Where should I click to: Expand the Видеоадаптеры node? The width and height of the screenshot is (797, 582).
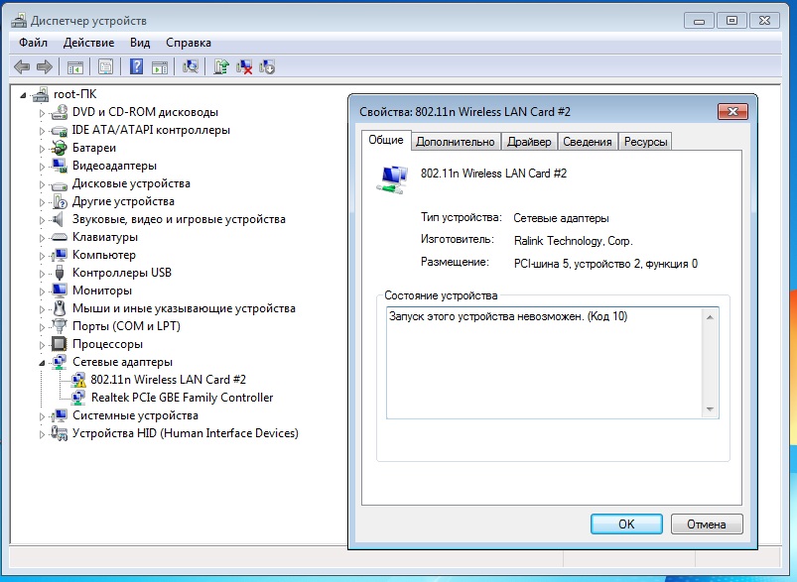(43, 167)
